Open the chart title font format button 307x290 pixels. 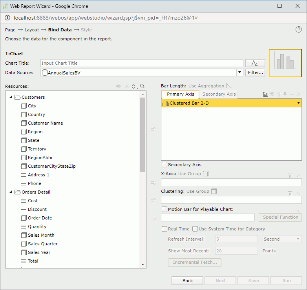tap(255, 63)
